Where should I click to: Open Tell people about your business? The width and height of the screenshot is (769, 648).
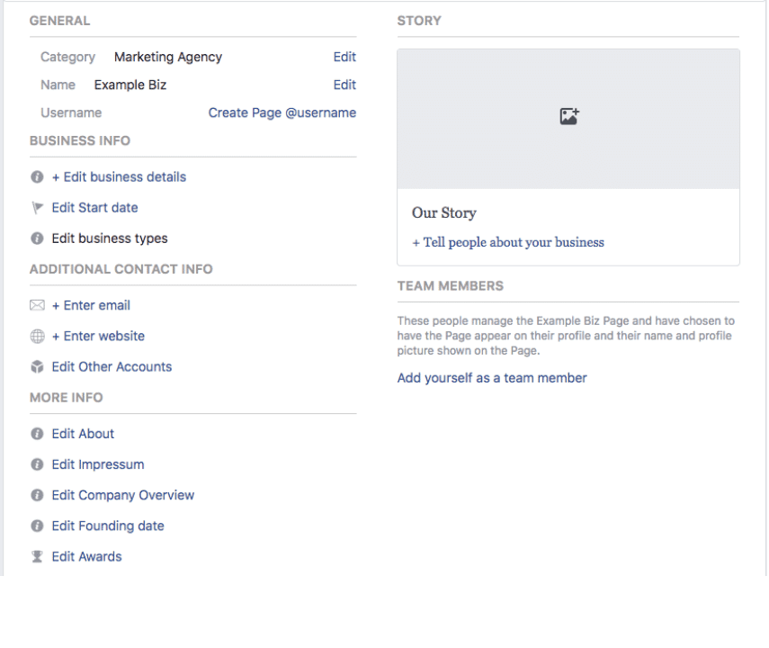point(508,242)
